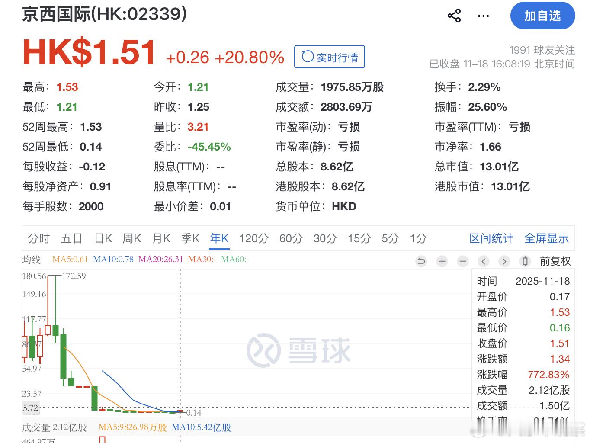This screenshot has width=590, height=443.
Task: Click the 振幅 value 25.60%
Action: click(x=487, y=107)
